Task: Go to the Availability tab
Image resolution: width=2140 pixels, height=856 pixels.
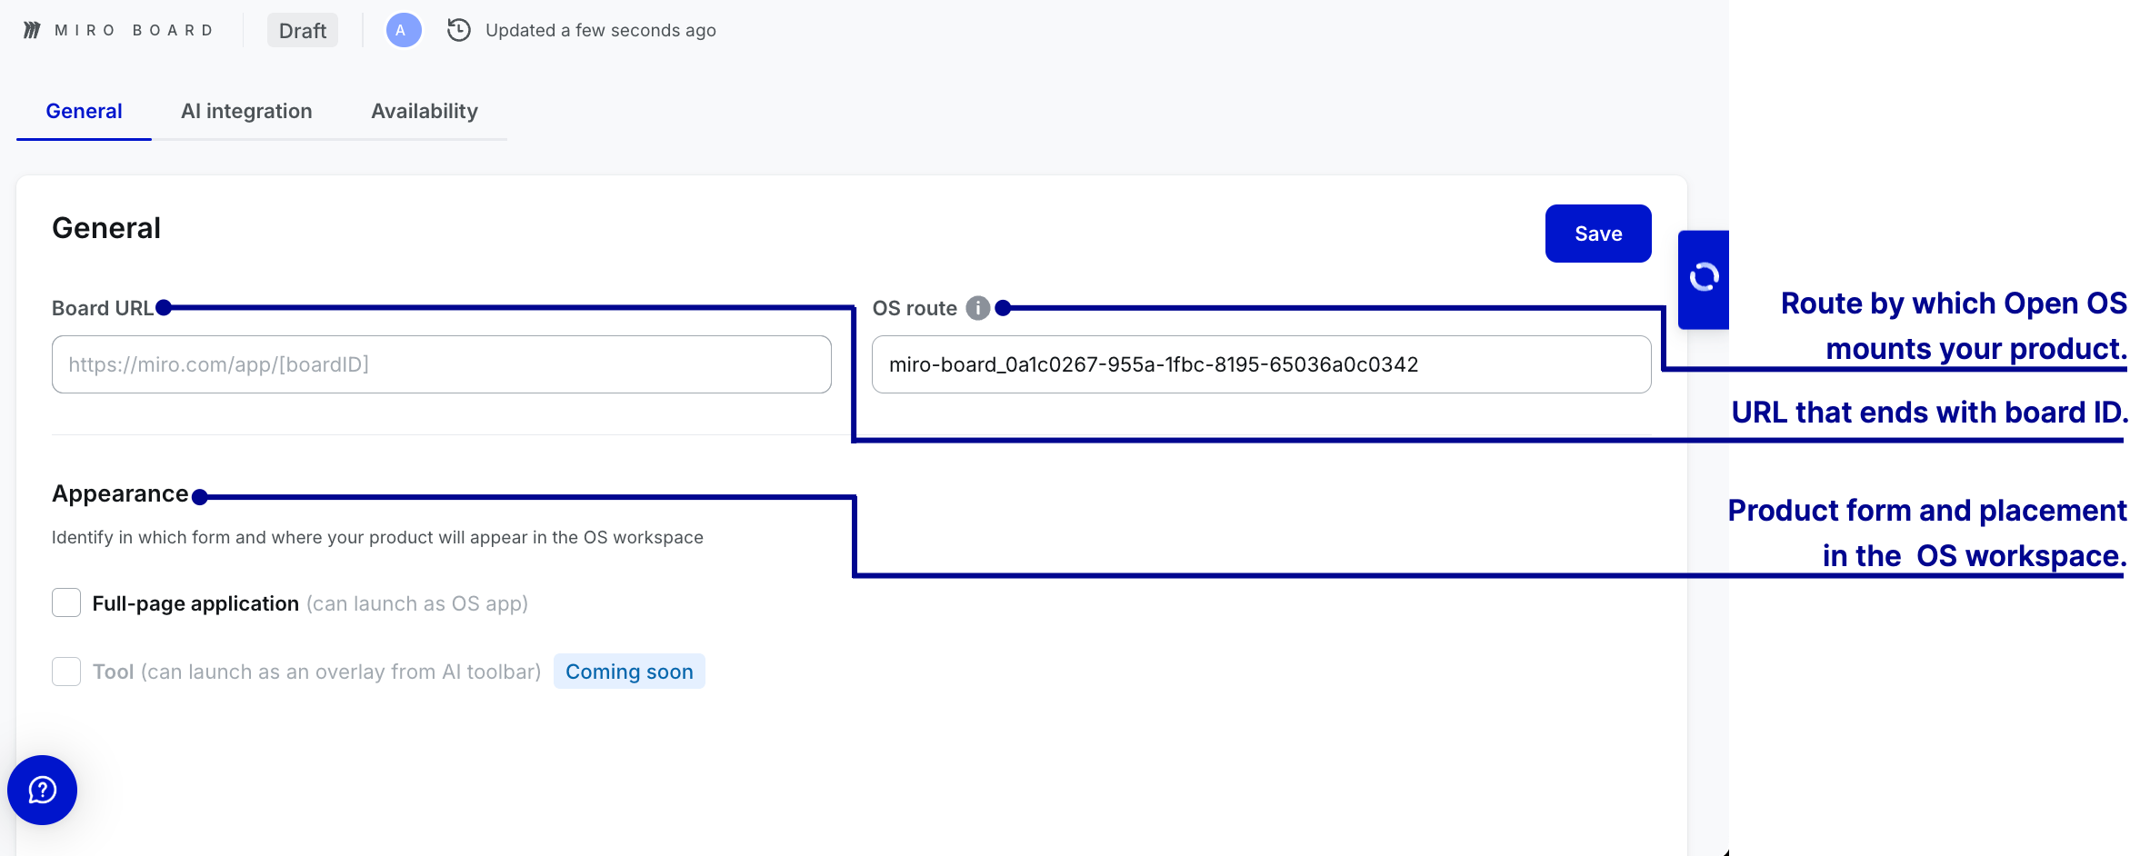Action: point(425,111)
